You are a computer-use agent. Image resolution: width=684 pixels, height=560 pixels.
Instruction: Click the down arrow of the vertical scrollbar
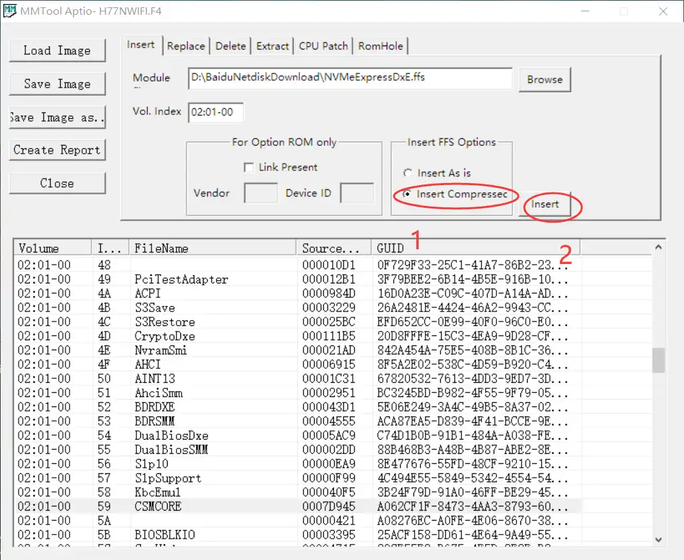659,539
